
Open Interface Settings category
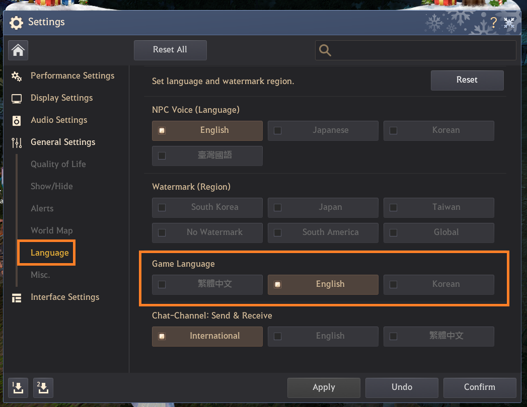pos(65,297)
